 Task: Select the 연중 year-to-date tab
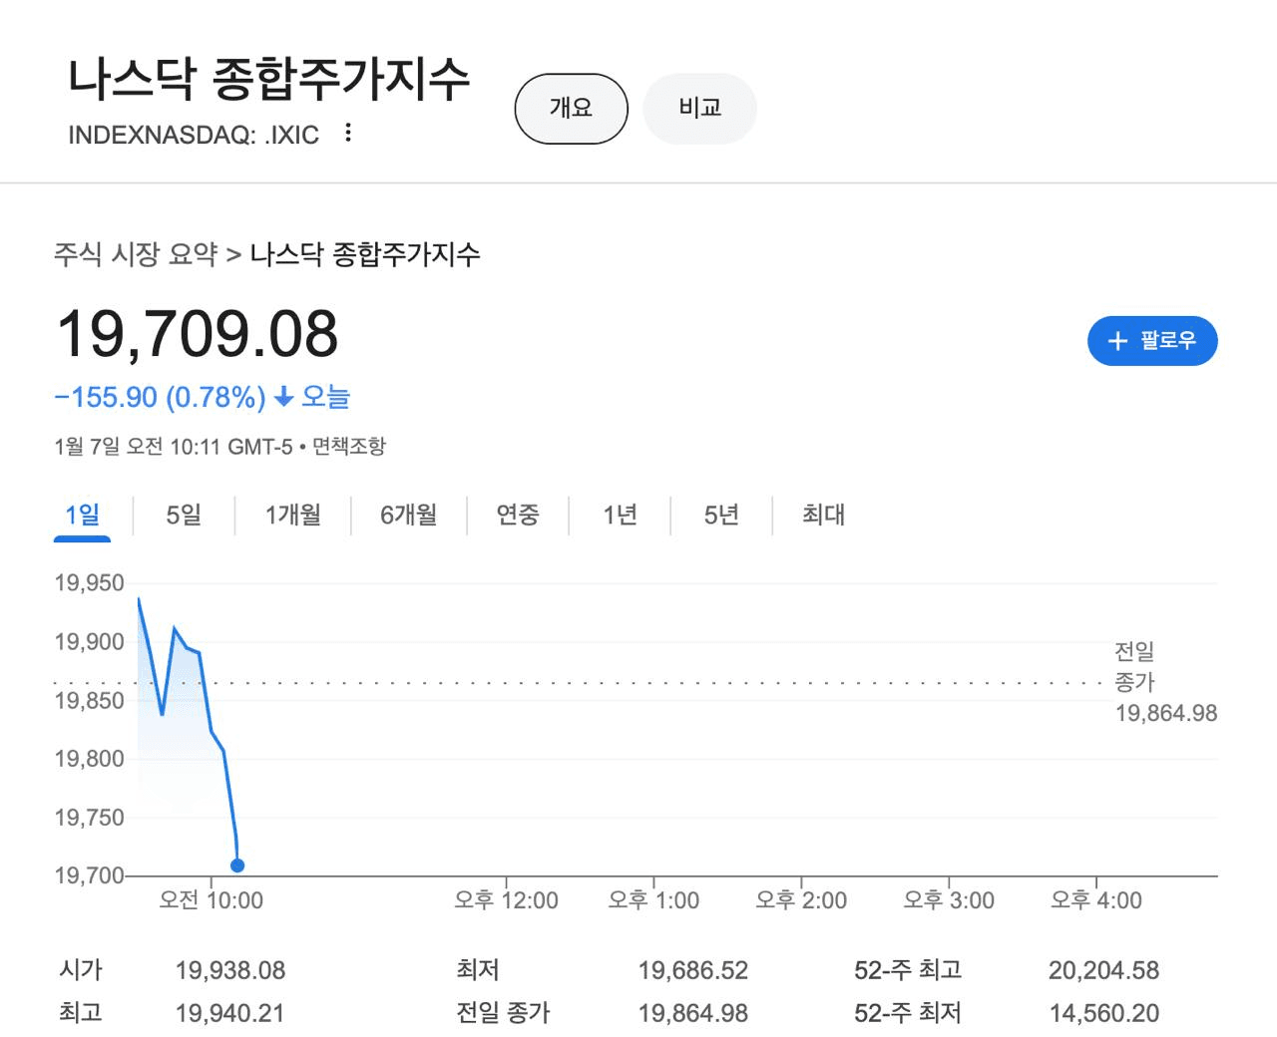(x=518, y=515)
